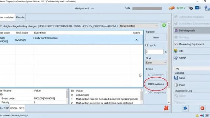Click the Build Status Documentation icon
Viewport: 210px width, 118px height.
176,24
